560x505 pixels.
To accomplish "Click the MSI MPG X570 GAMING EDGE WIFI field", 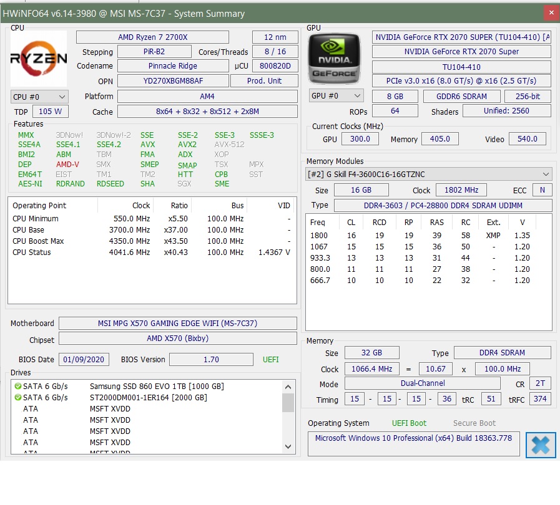I will [x=178, y=324].
